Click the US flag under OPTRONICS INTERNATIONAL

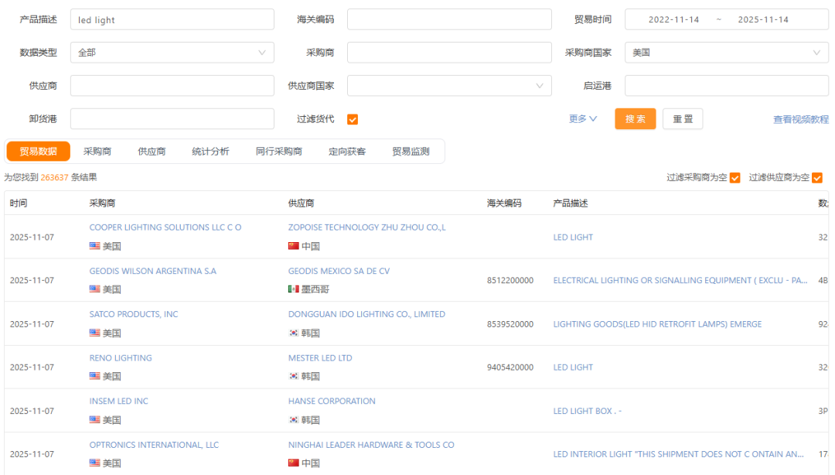pyautogui.click(x=95, y=463)
